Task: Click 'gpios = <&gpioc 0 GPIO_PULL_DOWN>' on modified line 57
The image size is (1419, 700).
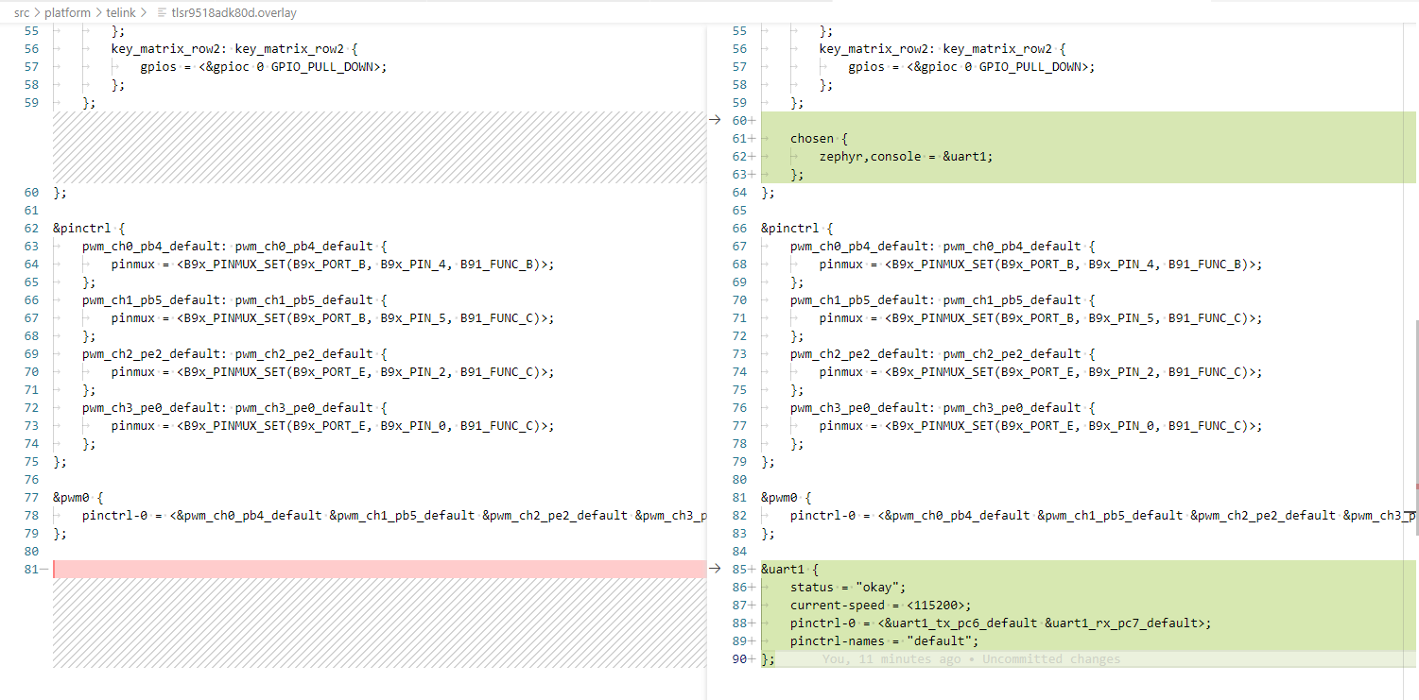Action: pyautogui.click(x=972, y=66)
